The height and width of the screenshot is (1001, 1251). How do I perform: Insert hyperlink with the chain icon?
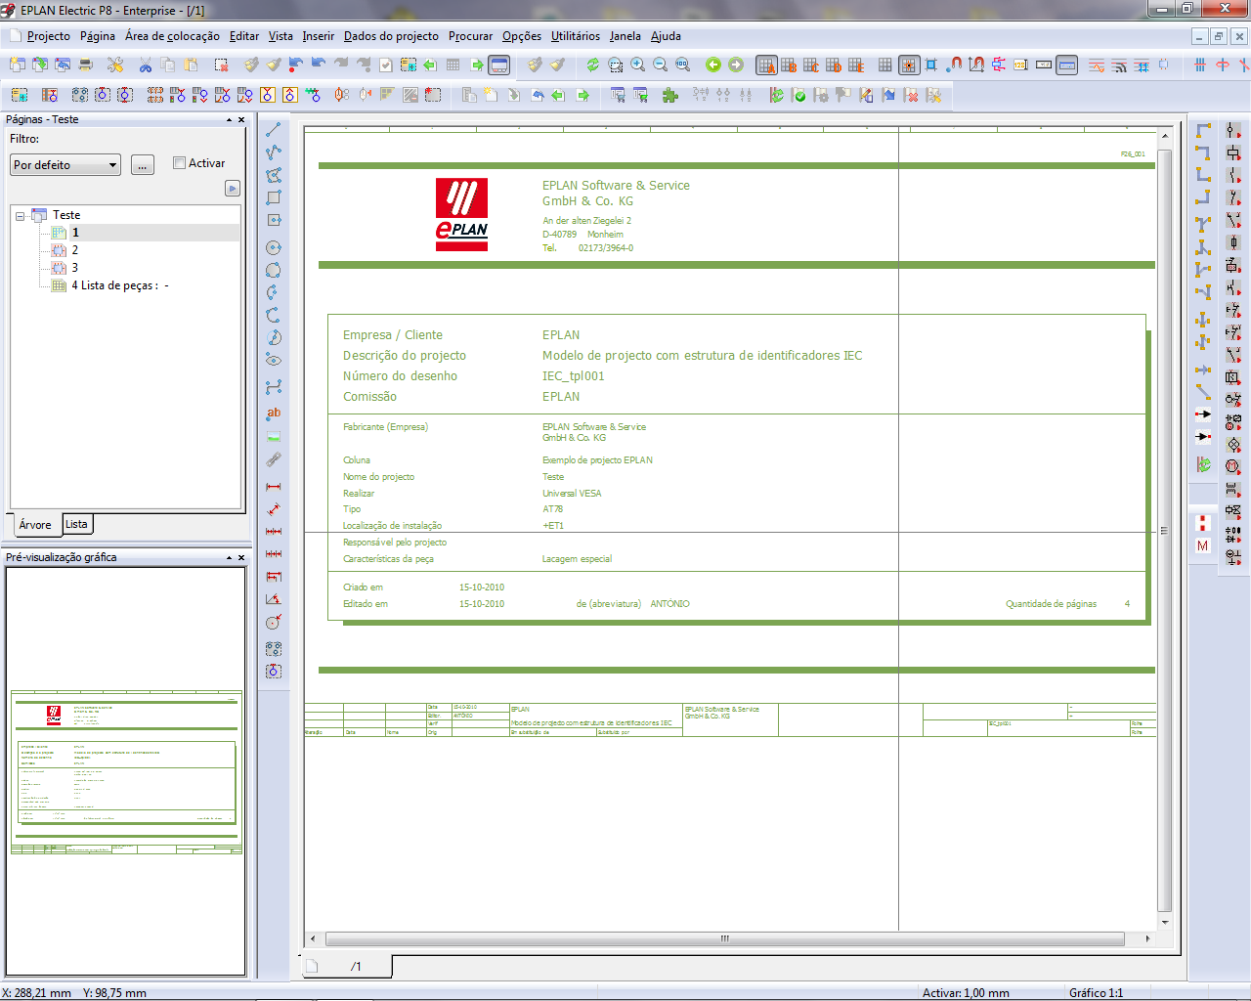tap(274, 459)
